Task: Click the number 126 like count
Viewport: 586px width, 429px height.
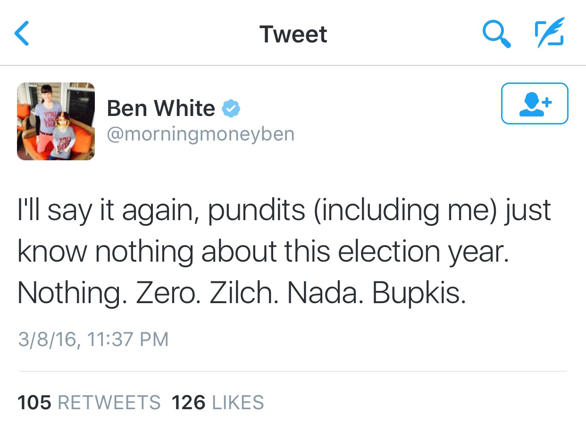Action: pyautogui.click(x=188, y=403)
